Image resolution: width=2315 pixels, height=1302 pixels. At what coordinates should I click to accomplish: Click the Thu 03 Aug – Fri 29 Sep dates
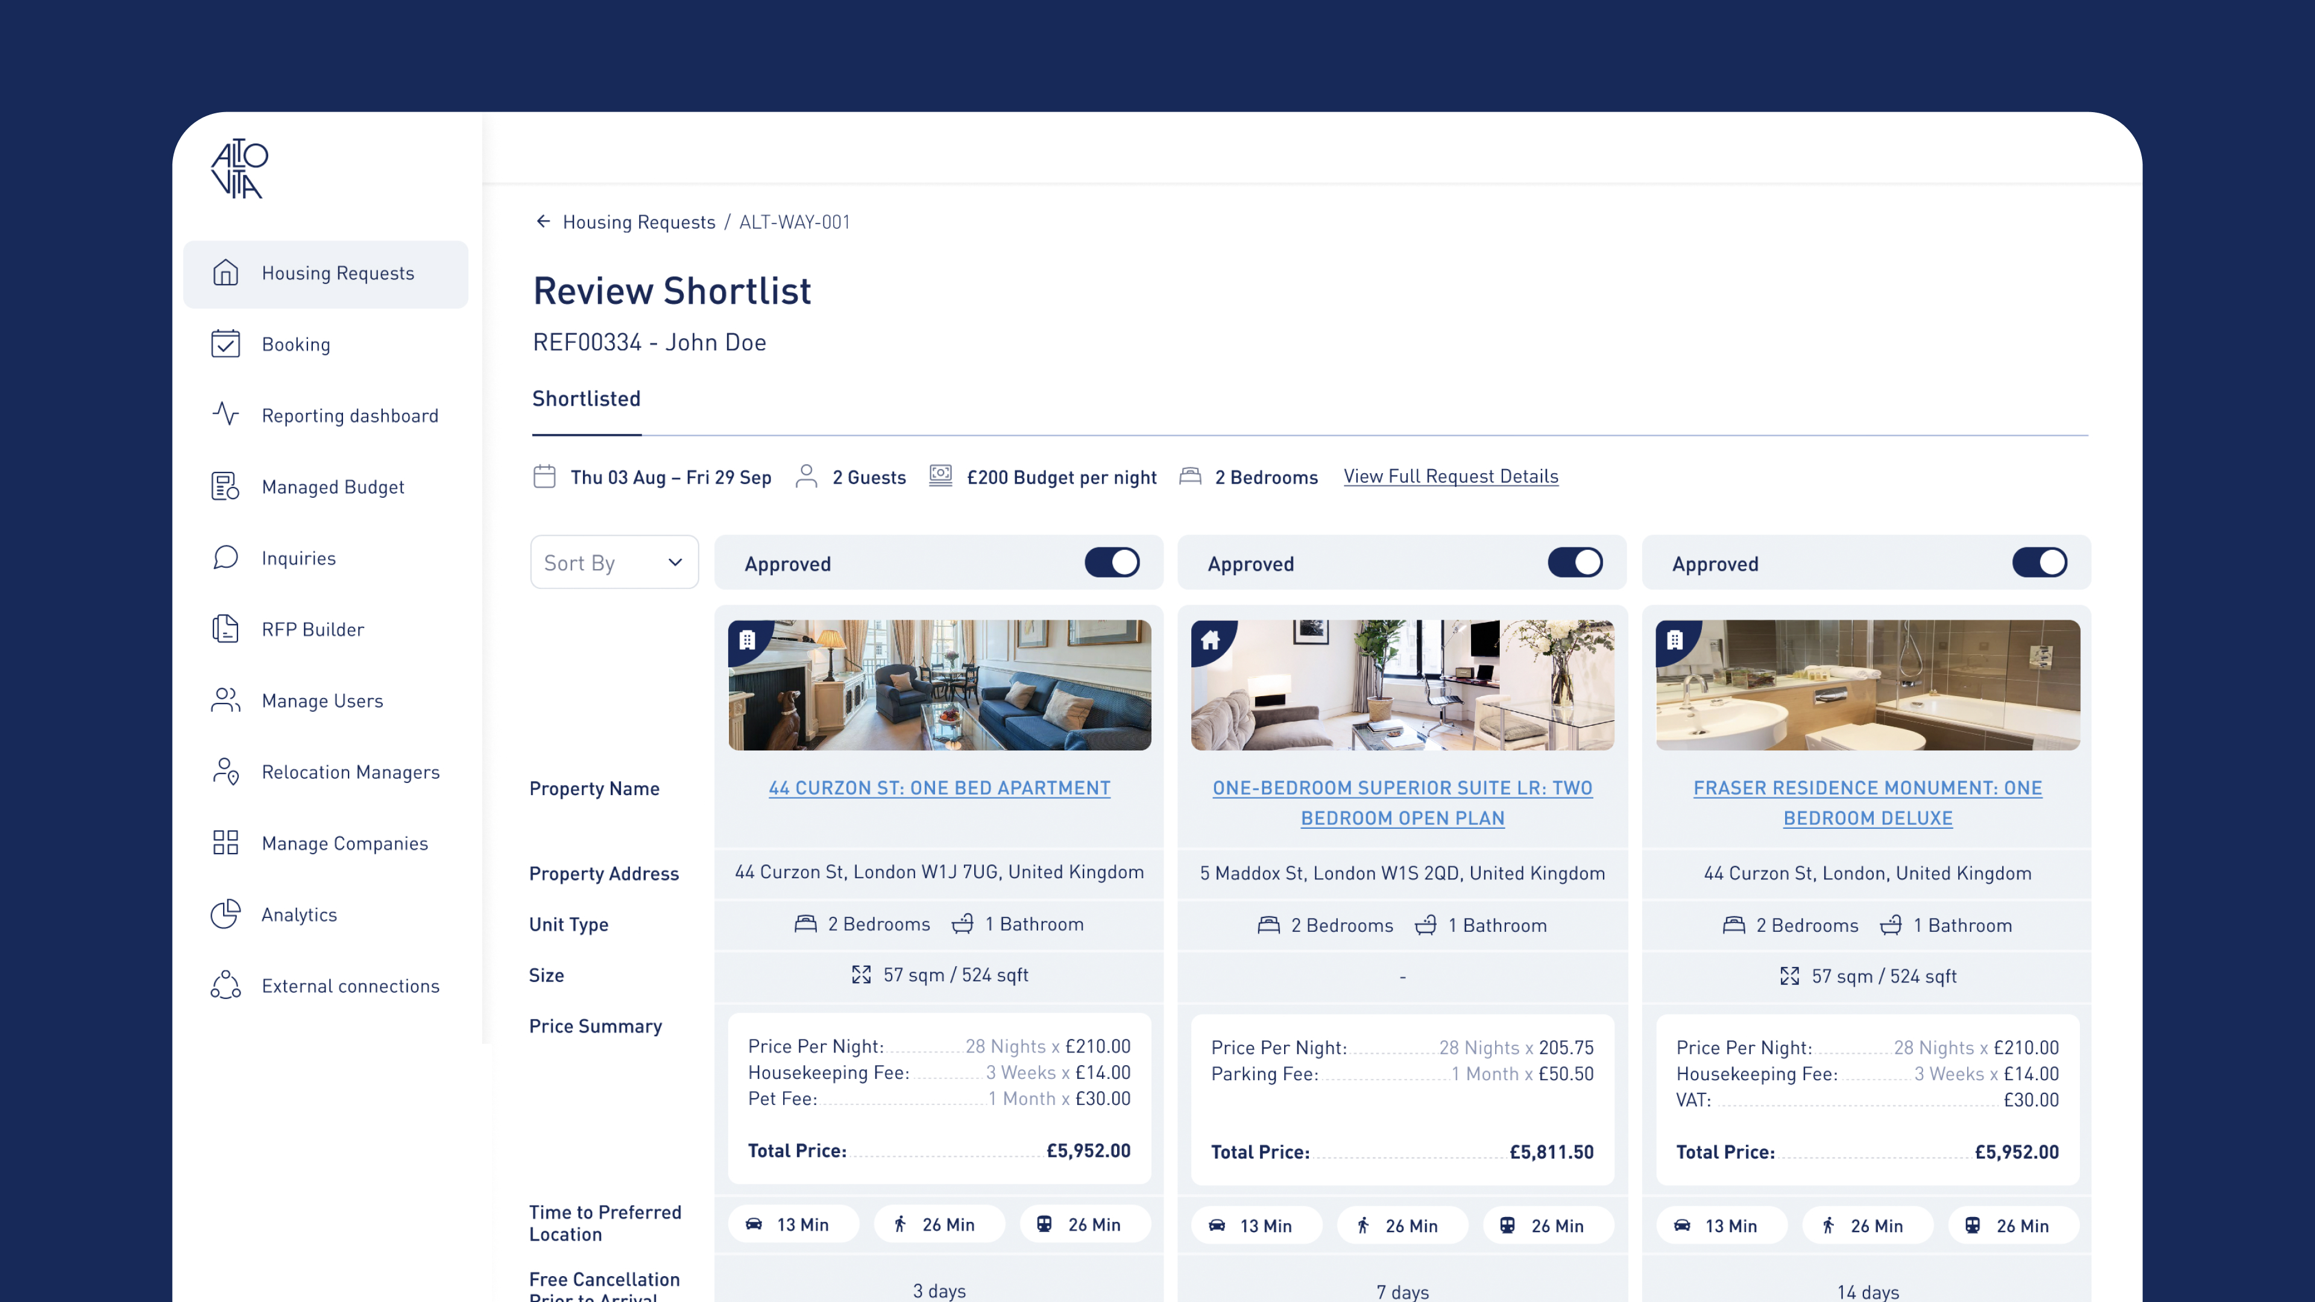tap(670, 477)
